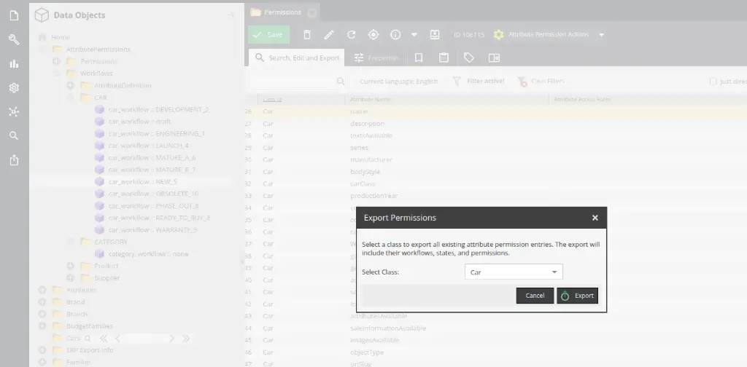
Task: Click Current language: English label
Action: coord(398,82)
